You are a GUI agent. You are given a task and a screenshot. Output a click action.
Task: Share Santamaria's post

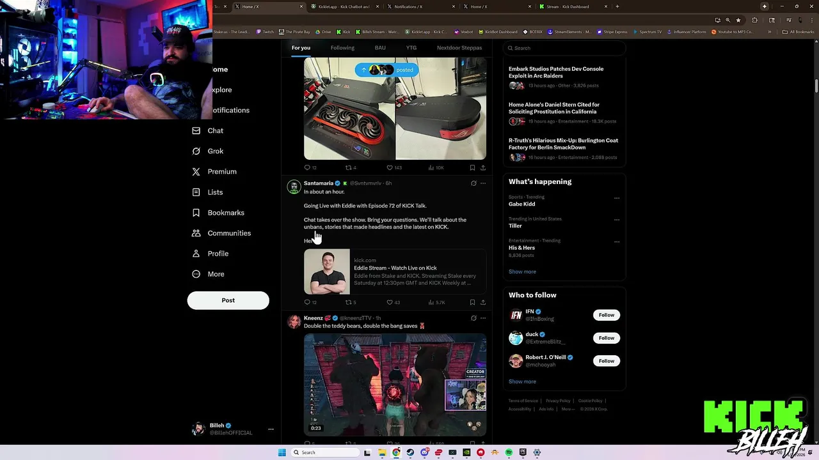(483, 302)
